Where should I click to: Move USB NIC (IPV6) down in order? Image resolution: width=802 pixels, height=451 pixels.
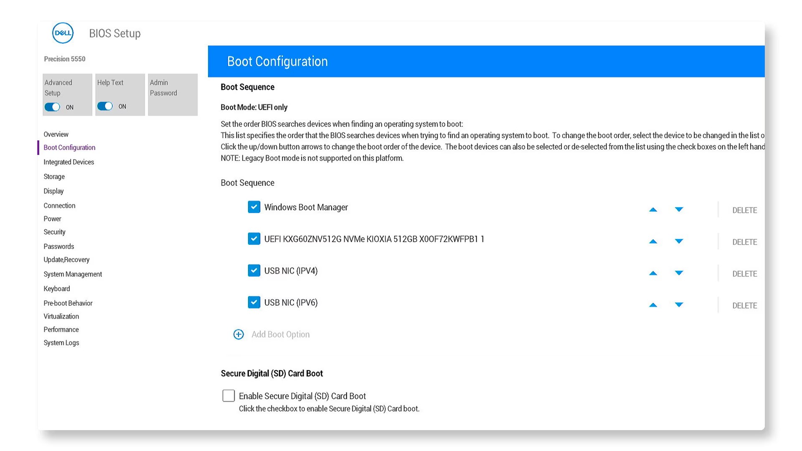point(679,305)
